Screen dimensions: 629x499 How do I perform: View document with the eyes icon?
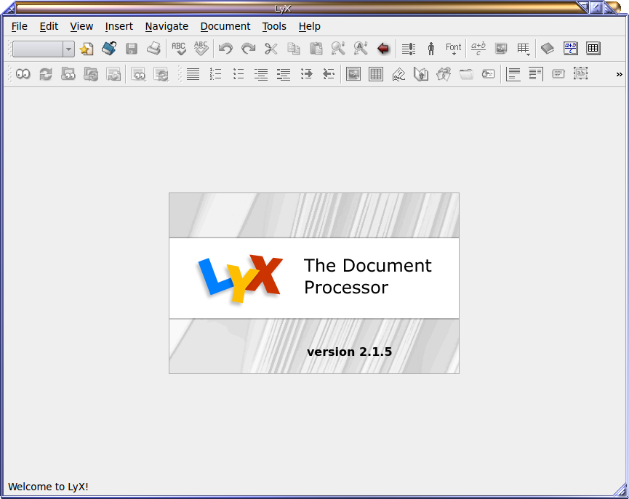click(x=23, y=74)
